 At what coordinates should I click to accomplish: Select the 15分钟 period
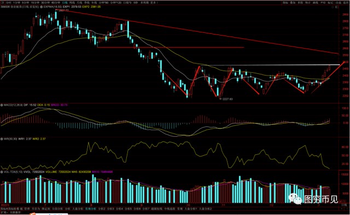tap(35, 2)
